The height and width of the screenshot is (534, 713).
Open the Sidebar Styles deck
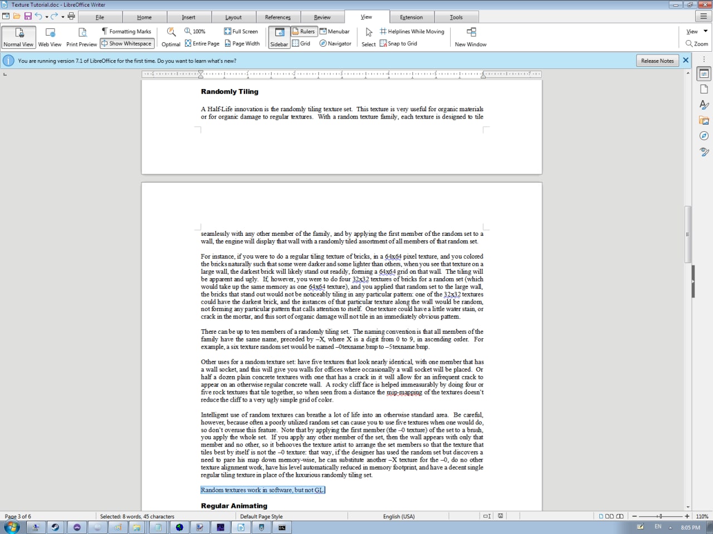pyautogui.click(x=704, y=105)
